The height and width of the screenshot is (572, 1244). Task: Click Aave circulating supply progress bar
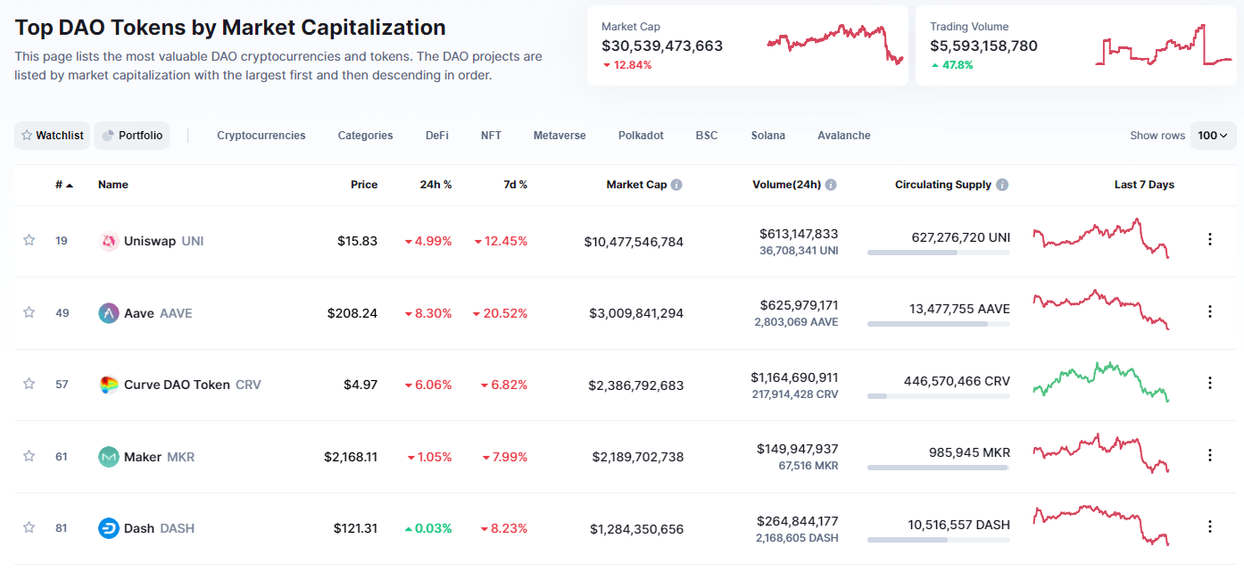[x=939, y=324]
